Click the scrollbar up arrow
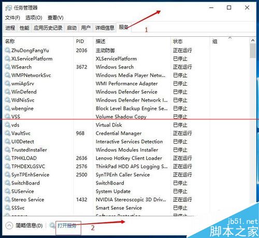259x238 pixels. (253, 40)
